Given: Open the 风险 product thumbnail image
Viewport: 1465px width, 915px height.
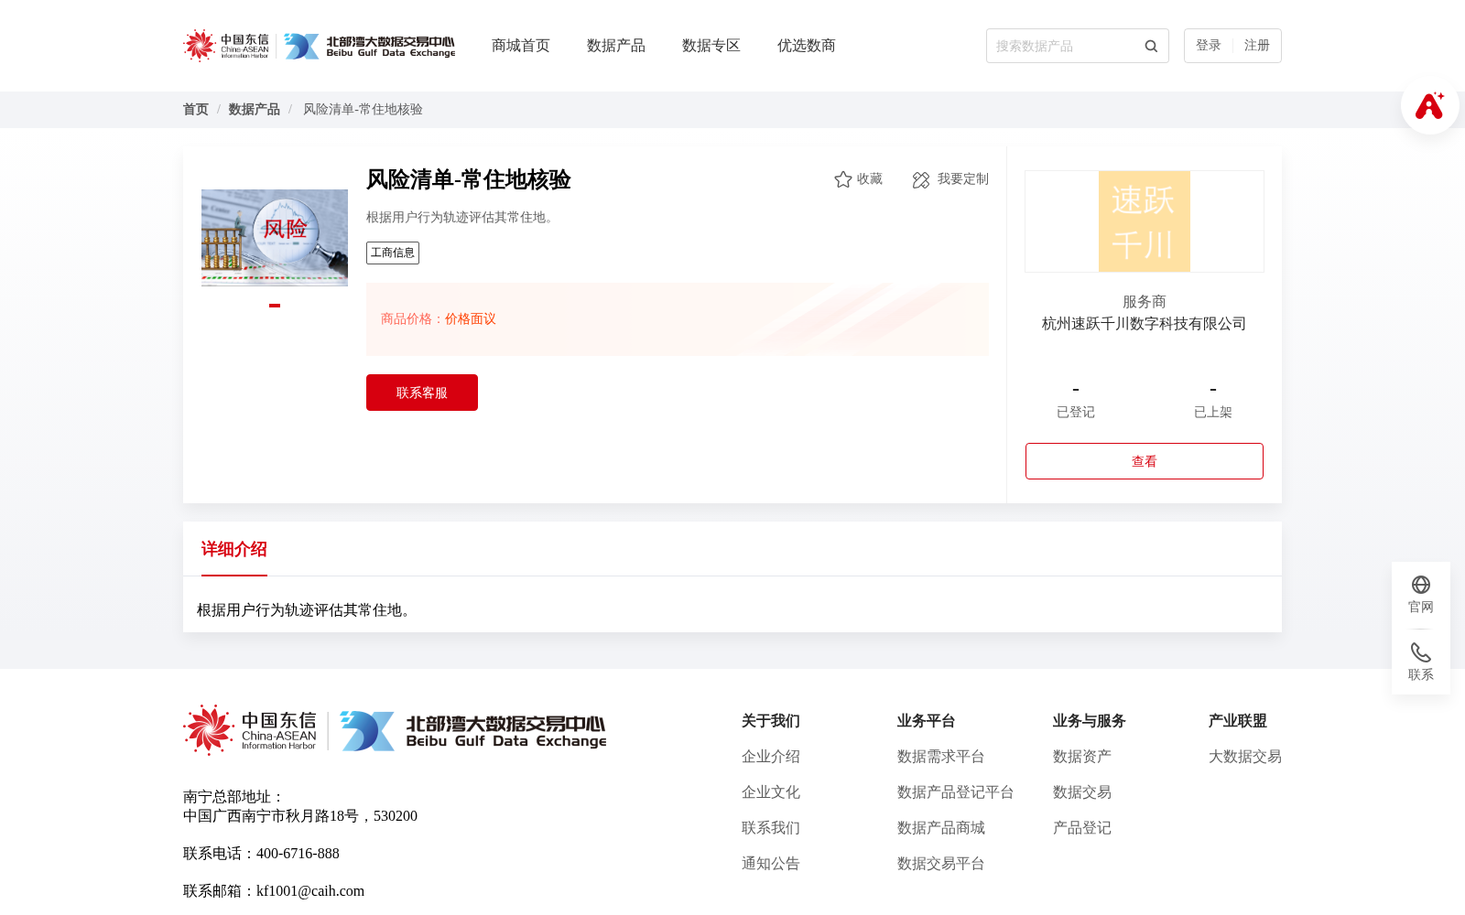Looking at the screenshot, I should 275,238.
